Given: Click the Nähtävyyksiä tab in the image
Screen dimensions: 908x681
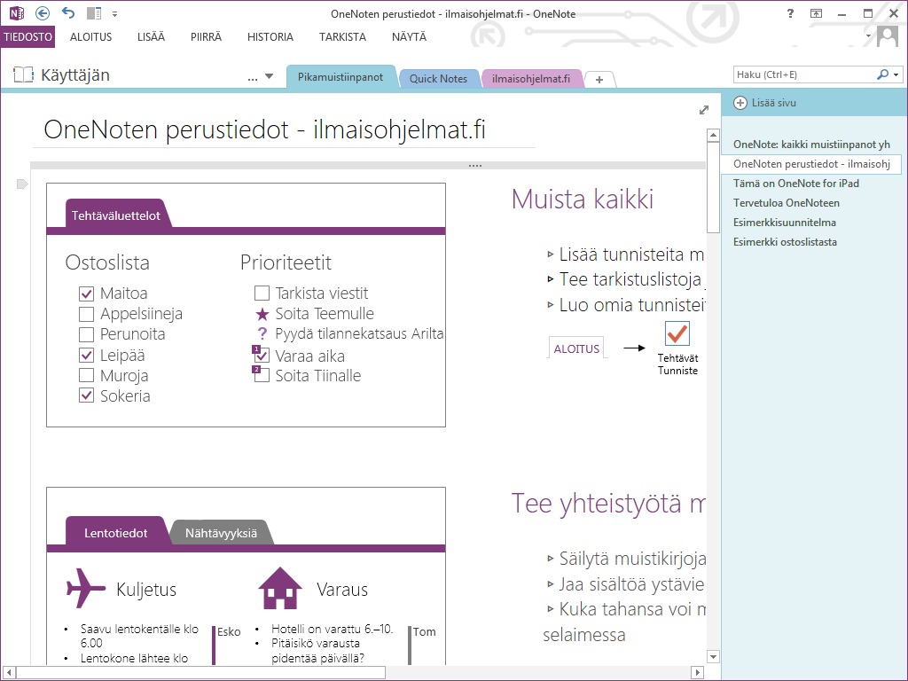Looking at the screenshot, I should (221, 533).
